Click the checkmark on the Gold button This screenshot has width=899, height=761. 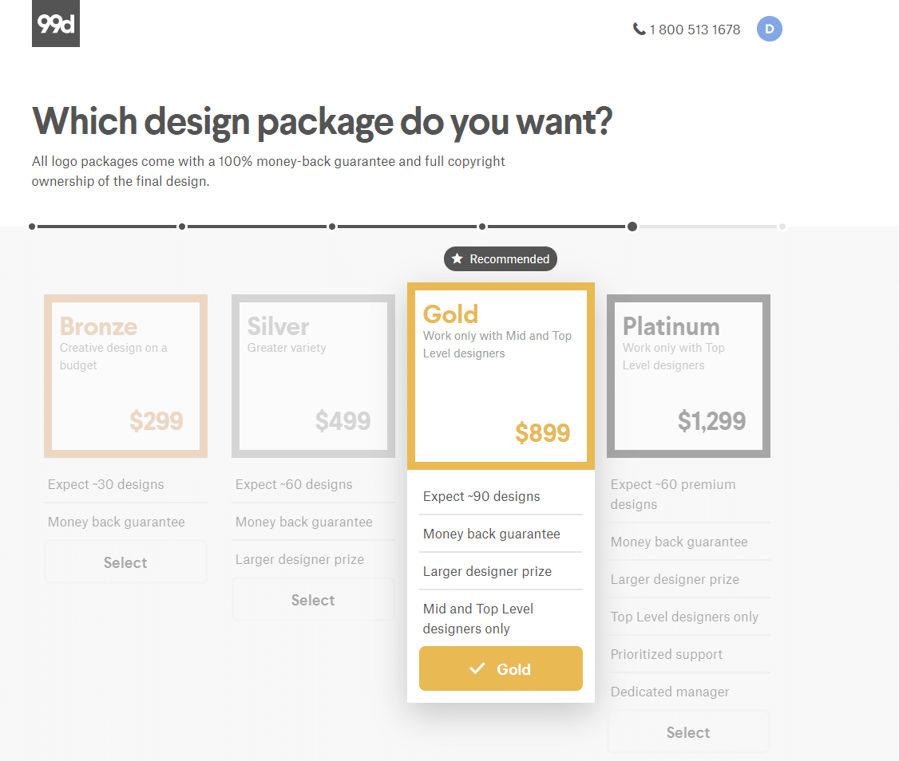(x=477, y=668)
